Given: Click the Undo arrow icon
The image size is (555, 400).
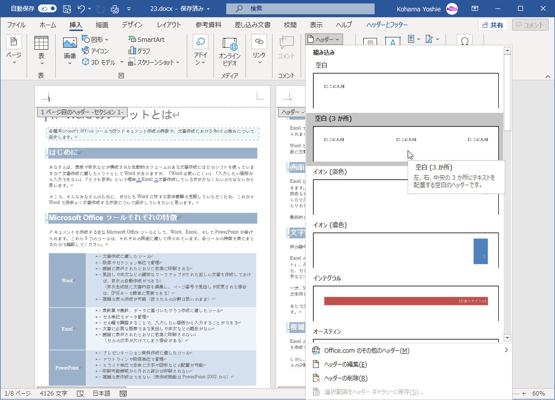Looking at the screenshot, I should 81,9.
